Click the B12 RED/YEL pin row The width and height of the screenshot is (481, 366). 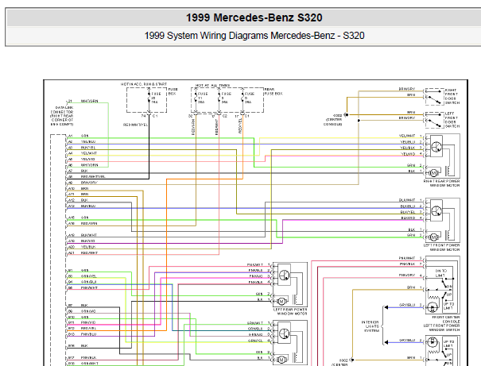pyautogui.click(x=82, y=328)
